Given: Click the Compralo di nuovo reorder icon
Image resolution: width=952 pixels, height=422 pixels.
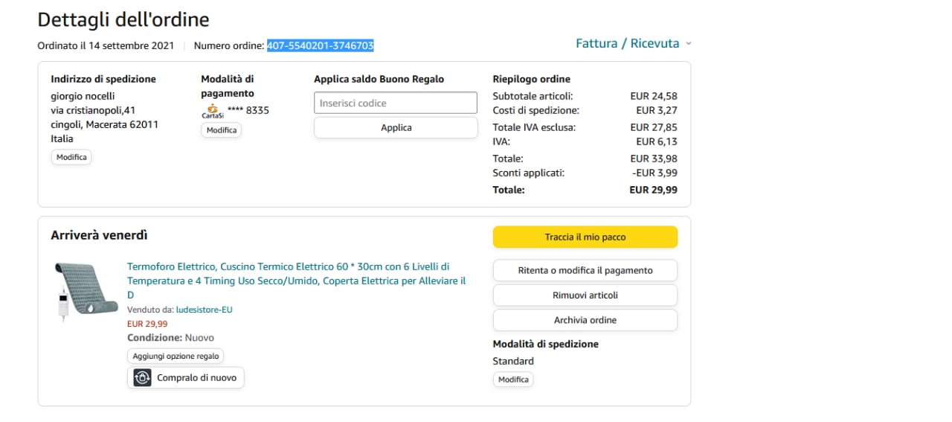Looking at the screenshot, I should tap(143, 378).
